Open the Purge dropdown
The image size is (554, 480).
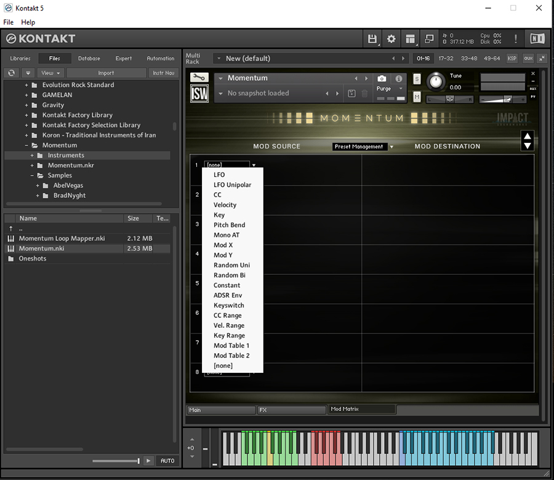[390, 89]
